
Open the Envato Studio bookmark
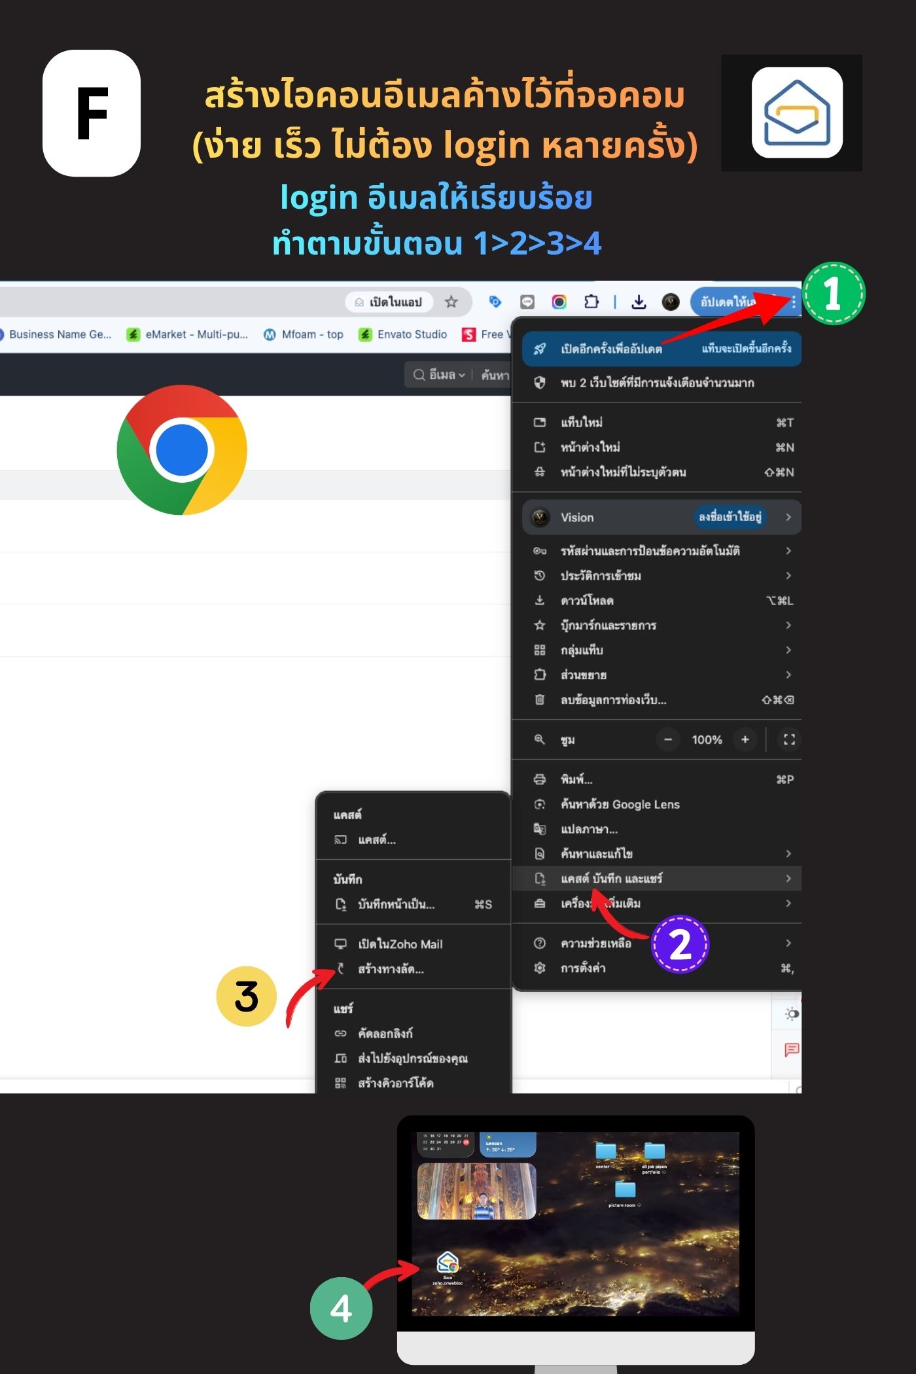403,334
